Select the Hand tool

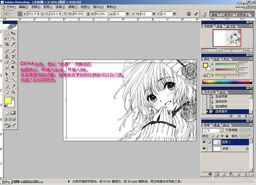[7, 92]
